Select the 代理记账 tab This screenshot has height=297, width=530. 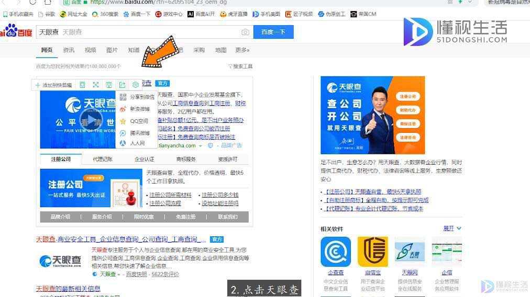point(103,159)
